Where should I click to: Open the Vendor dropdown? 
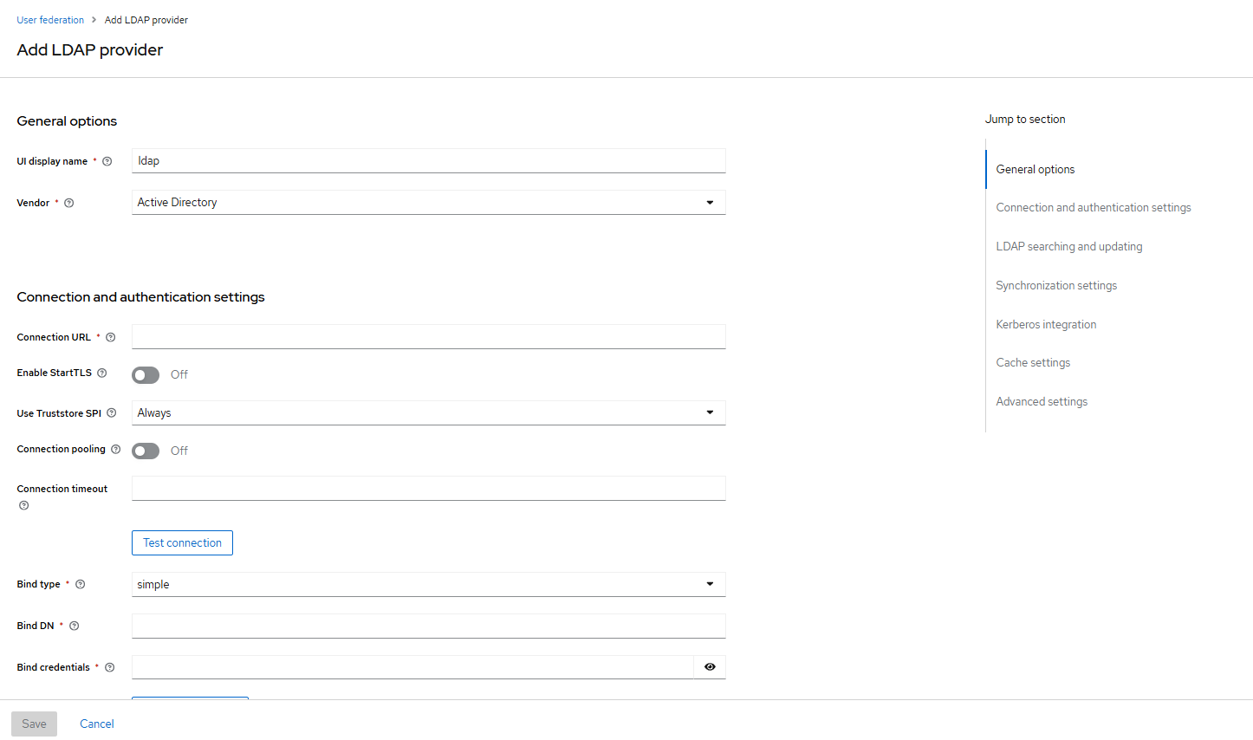point(710,202)
